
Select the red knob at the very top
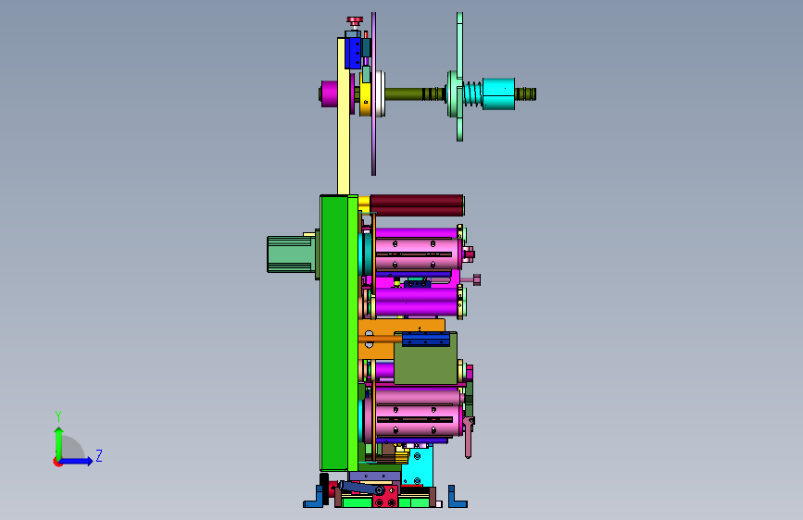(355, 21)
